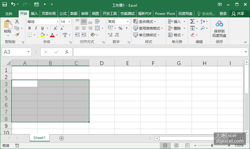Activate the Format Painter brush
This screenshot has height=149, width=250.
tap(17, 35)
